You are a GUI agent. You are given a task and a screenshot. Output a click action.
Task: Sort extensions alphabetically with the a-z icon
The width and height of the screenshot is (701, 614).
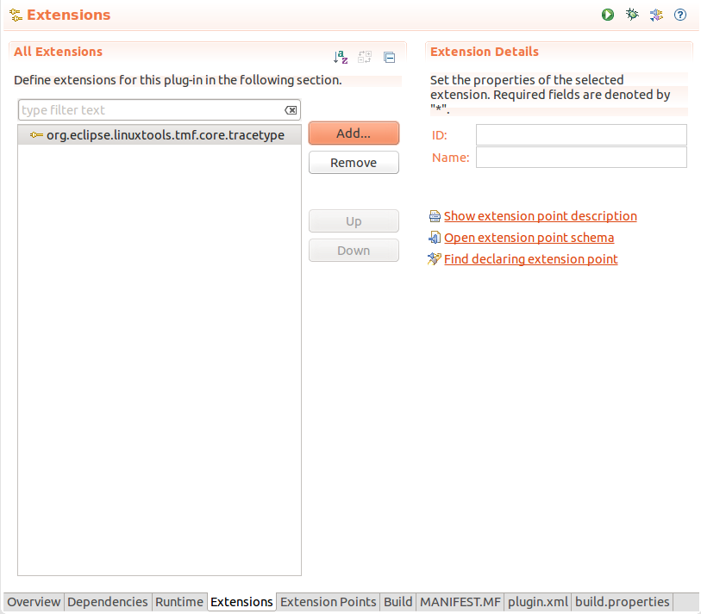coord(341,58)
